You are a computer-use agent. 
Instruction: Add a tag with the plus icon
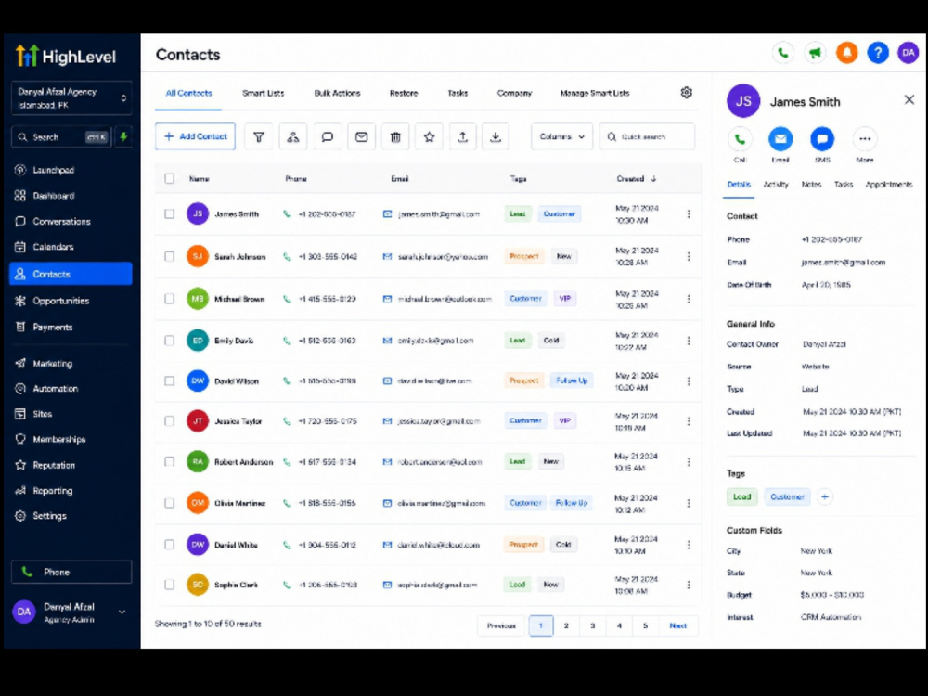[x=824, y=496]
